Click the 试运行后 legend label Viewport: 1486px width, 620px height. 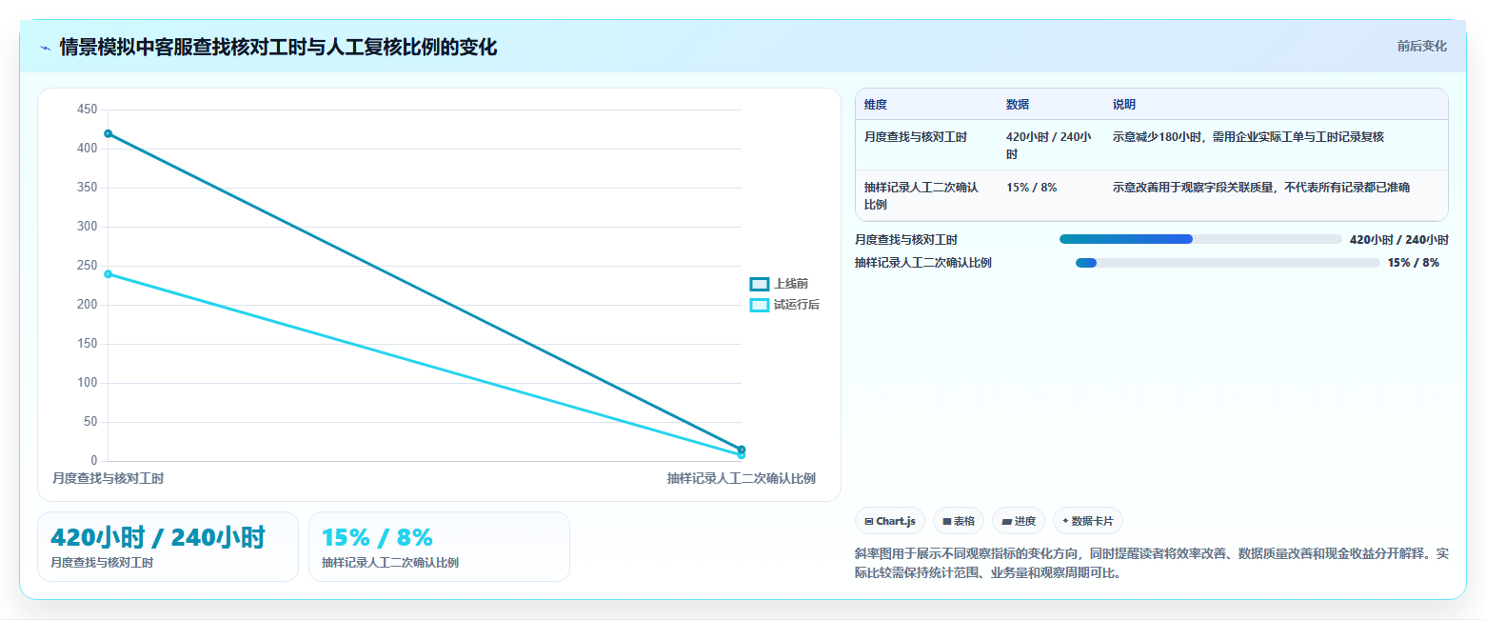pos(797,305)
